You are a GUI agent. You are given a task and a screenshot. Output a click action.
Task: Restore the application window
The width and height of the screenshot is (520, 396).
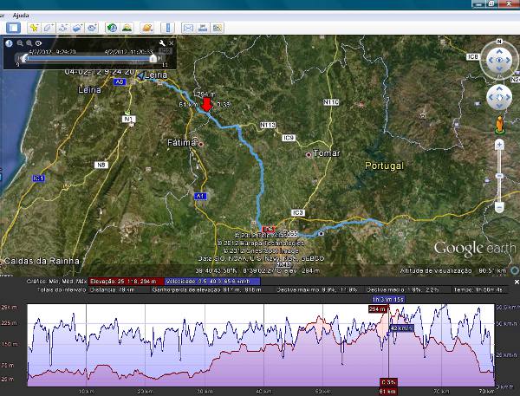click(x=491, y=3)
